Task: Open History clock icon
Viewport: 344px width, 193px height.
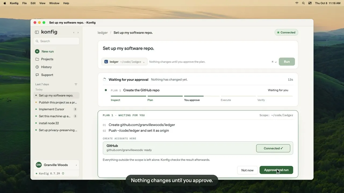Action: [x=37, y=67]
